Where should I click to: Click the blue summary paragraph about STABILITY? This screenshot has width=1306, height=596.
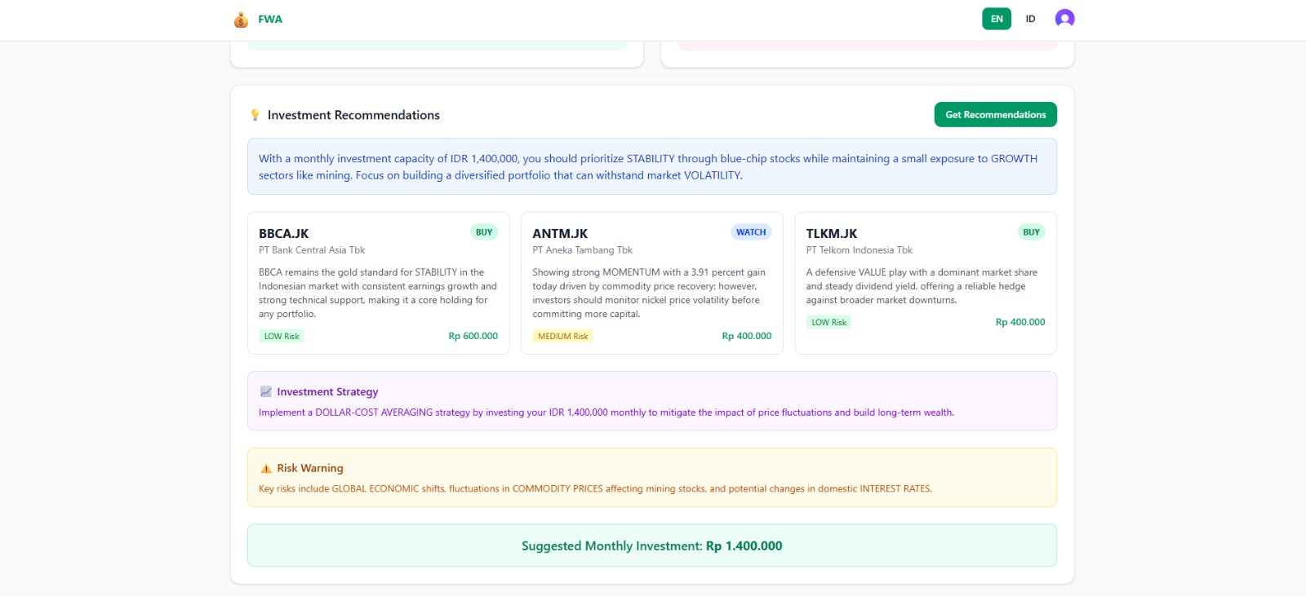coord(648,167)
